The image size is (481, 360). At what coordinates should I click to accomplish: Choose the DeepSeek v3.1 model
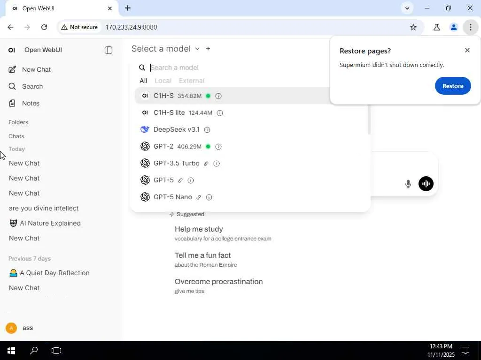tap(251, 129)
